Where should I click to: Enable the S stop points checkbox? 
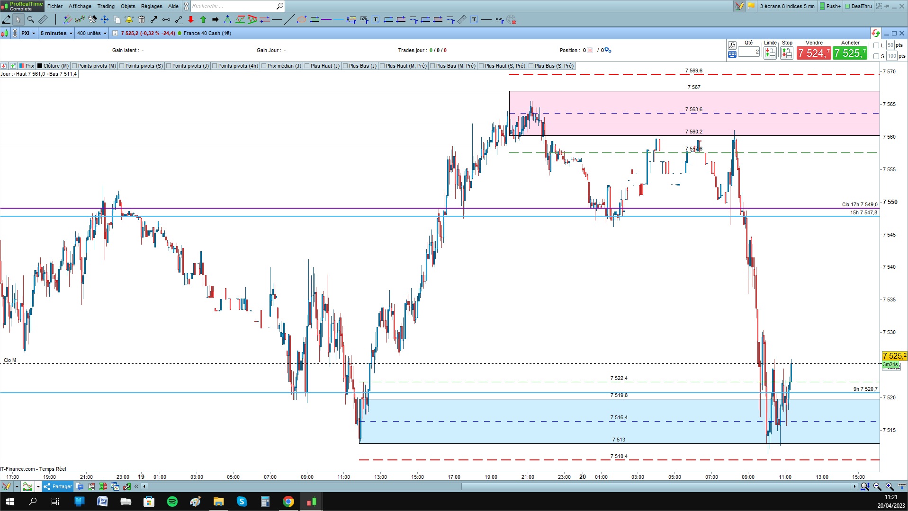876,56
